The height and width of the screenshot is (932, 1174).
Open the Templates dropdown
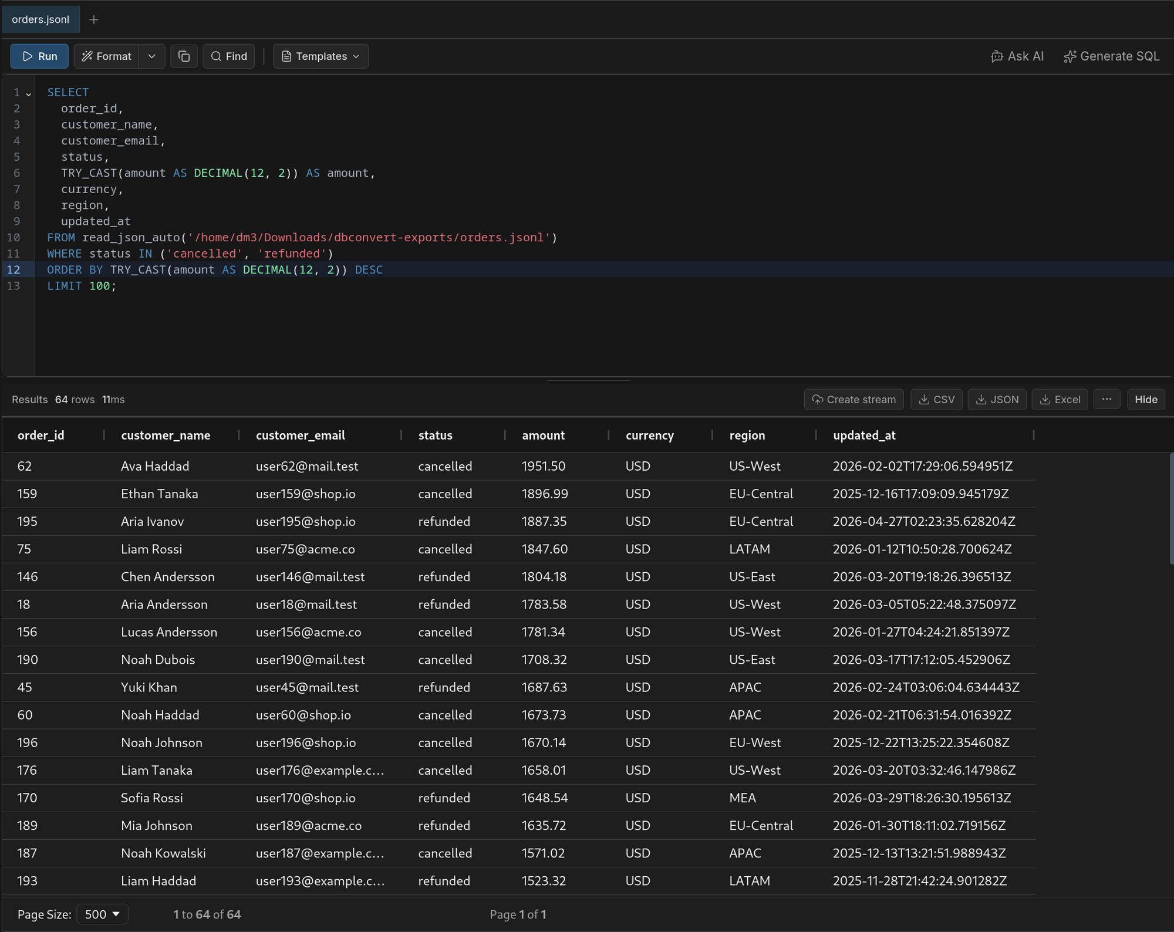point(321,56)
